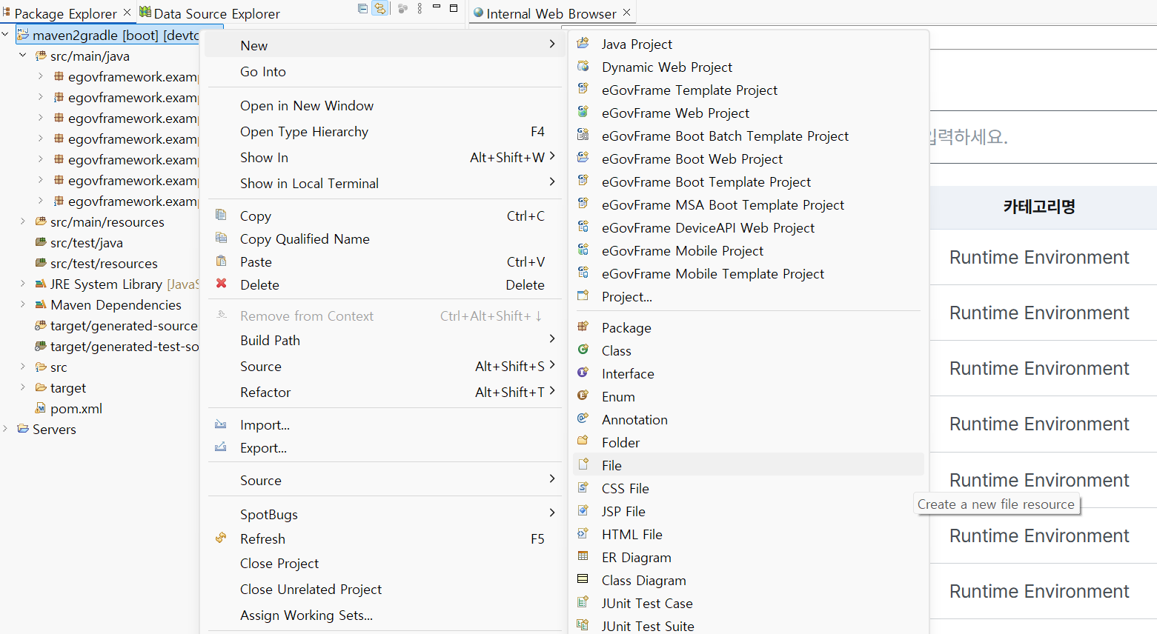
Task: Choose Interface in the New submenu
Action: pos(627,374)
